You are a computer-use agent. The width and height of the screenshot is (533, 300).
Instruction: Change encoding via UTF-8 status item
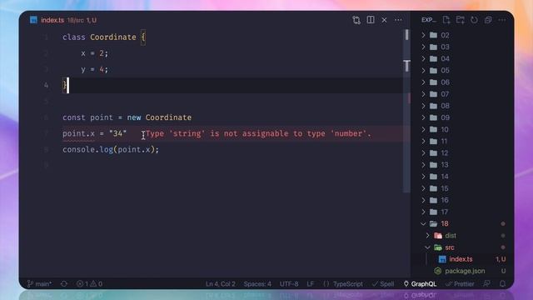point(289,283)
